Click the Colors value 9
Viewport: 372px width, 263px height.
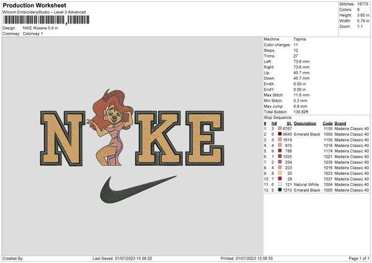pyautogui.click(x=358, y=10)
